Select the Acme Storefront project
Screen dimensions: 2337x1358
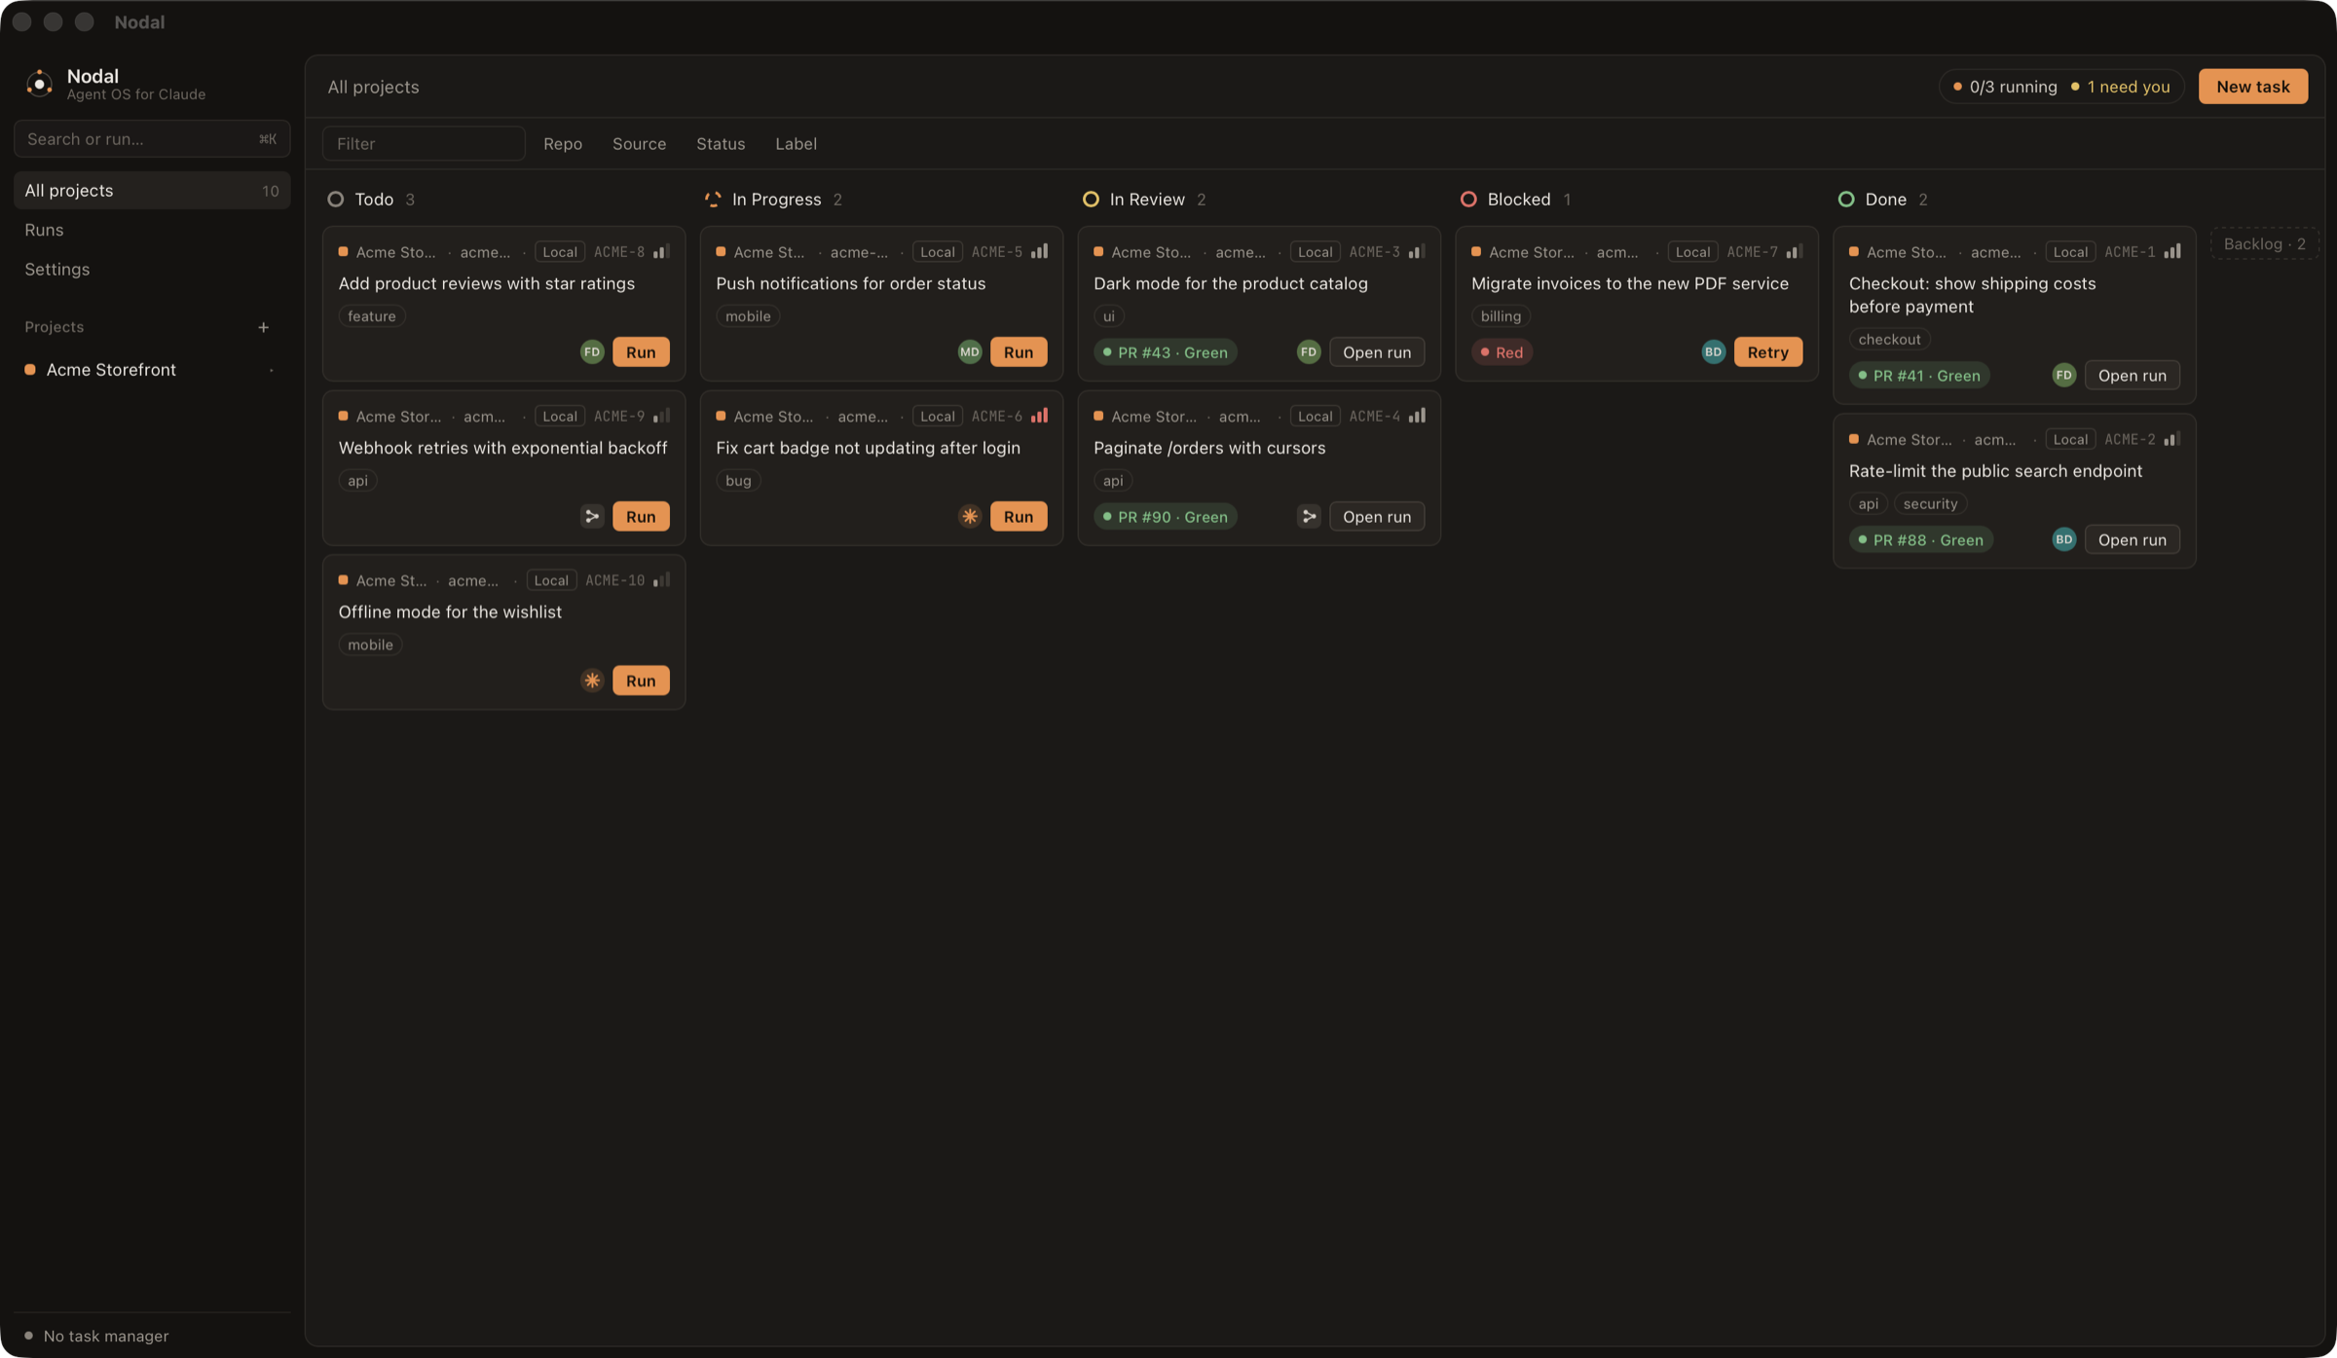(x=152, y=370)
